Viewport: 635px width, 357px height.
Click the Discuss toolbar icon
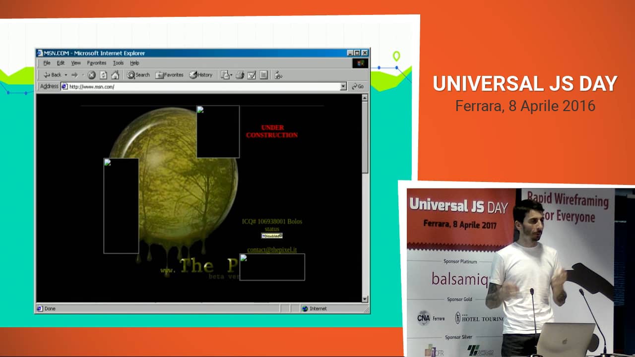263,75
